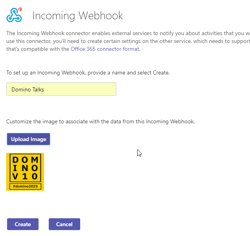Screen dimensions: 250x236
Task: Click the 'To set up an Incoming Webhook' instruction
Action: click(x=88, y=73)
